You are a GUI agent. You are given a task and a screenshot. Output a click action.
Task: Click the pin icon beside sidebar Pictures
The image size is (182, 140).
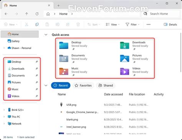click(x=37, y=82)
